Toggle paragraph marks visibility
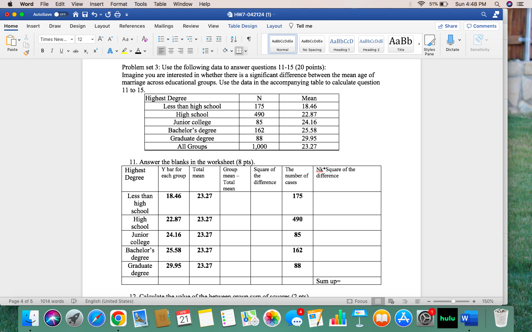This screenshot has width=532, height=332. click(x=249, y=39)
